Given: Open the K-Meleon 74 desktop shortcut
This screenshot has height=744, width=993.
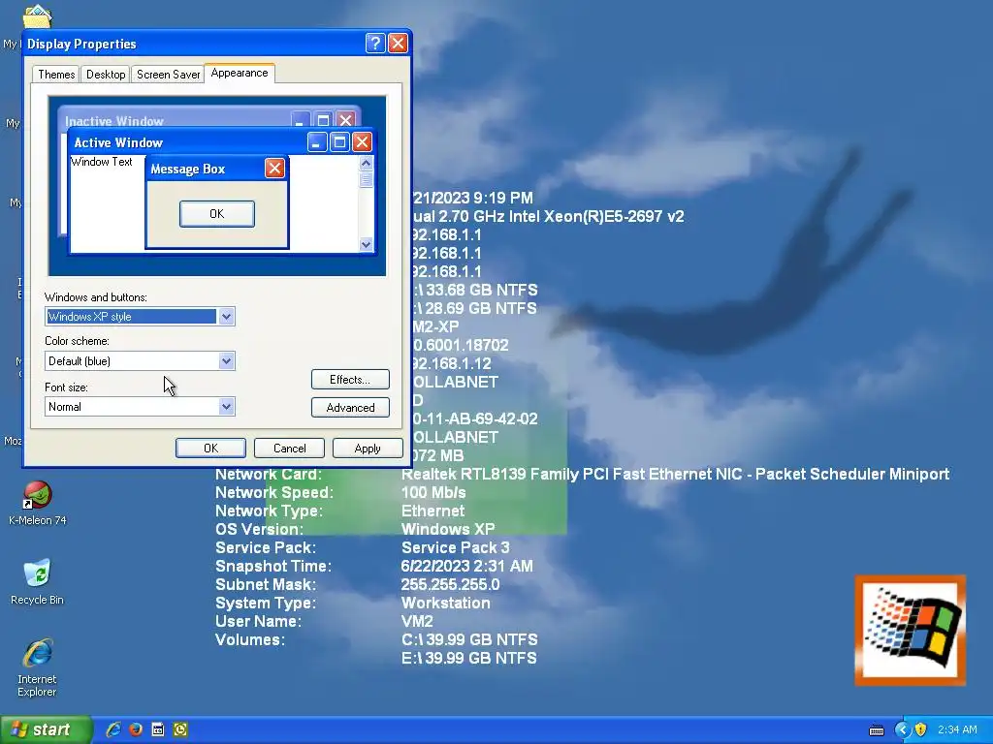Looking at the screenshot, I should [x=38, y=503].
